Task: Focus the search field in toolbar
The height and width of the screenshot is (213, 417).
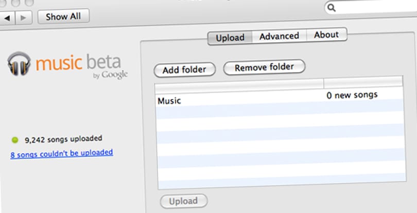Action: coord(372,7)
